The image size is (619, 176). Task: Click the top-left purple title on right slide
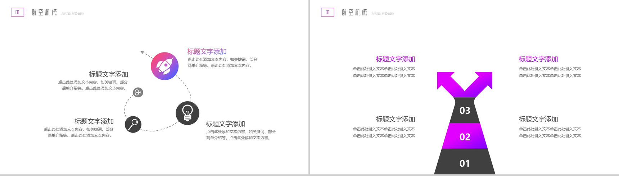coord(395,59)
